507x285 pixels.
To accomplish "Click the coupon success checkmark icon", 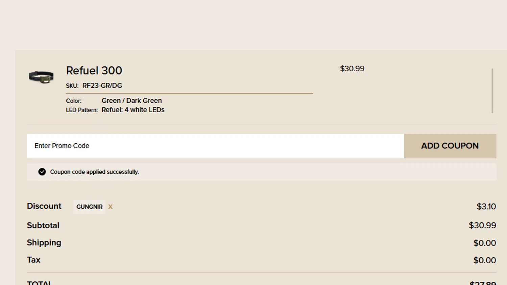I will (42, 172).
